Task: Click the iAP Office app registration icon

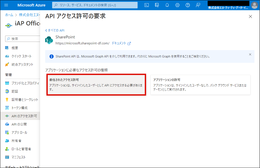Action: pos(9,25)
